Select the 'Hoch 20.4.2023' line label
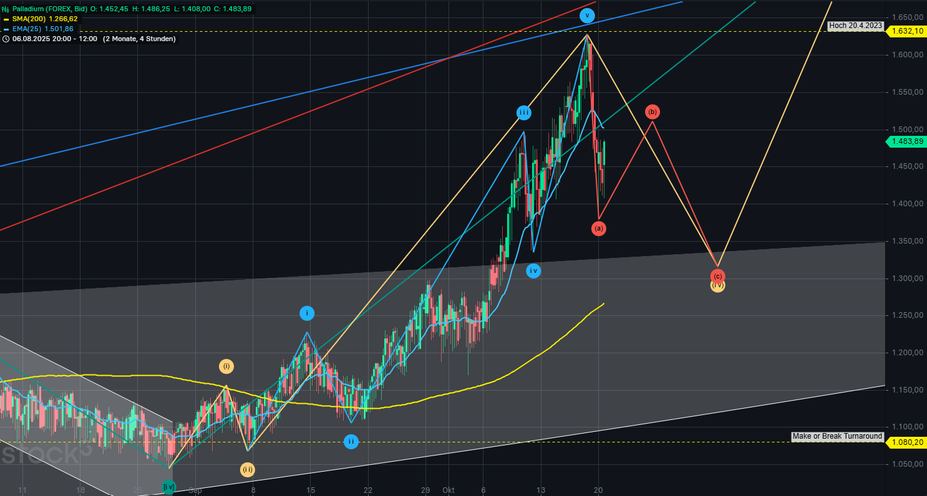 [x=855, y=26]
